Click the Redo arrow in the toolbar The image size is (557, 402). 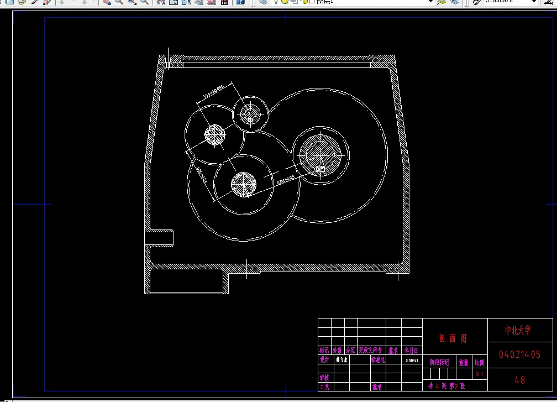click(x=85, y=2)
